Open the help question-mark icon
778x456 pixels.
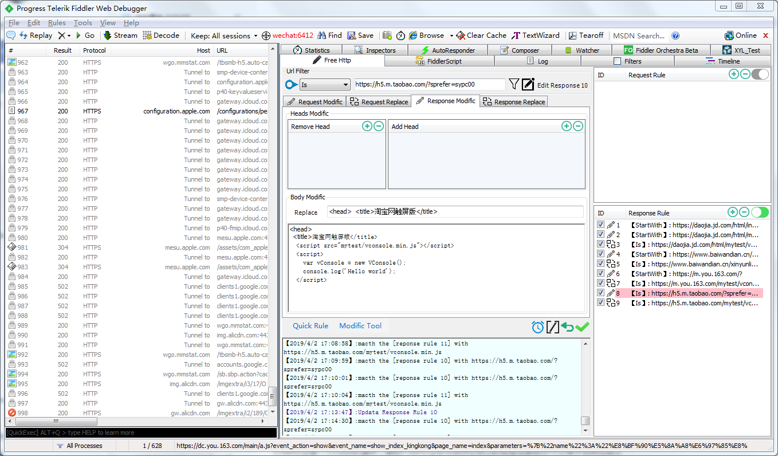pyautogui.click(x=675, y=36)
